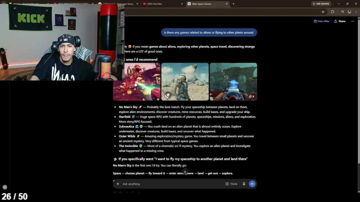Open the three-dot chat options menu

(x=352, y=21)
